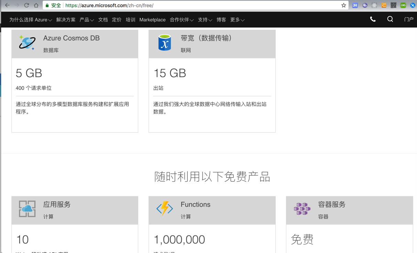
Task: Toggle the green CORS extension
Action: 403,5
